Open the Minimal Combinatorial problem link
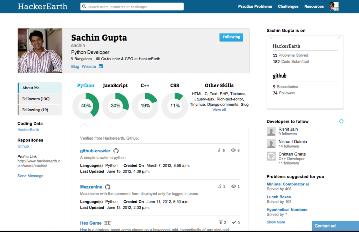This screenshot has width=359, height=232. [x=287, y=184]
